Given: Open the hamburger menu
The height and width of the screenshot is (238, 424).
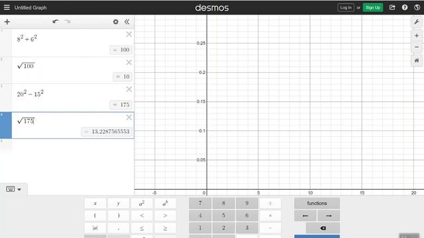Looking at the screenshot, I should (x=7, y=7).
